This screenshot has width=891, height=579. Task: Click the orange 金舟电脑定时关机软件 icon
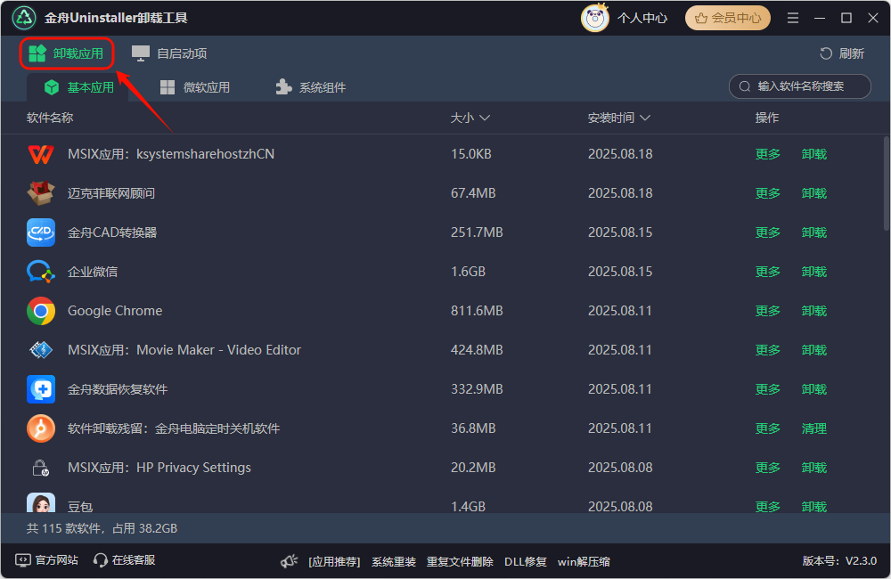click(x=41, y=428)
